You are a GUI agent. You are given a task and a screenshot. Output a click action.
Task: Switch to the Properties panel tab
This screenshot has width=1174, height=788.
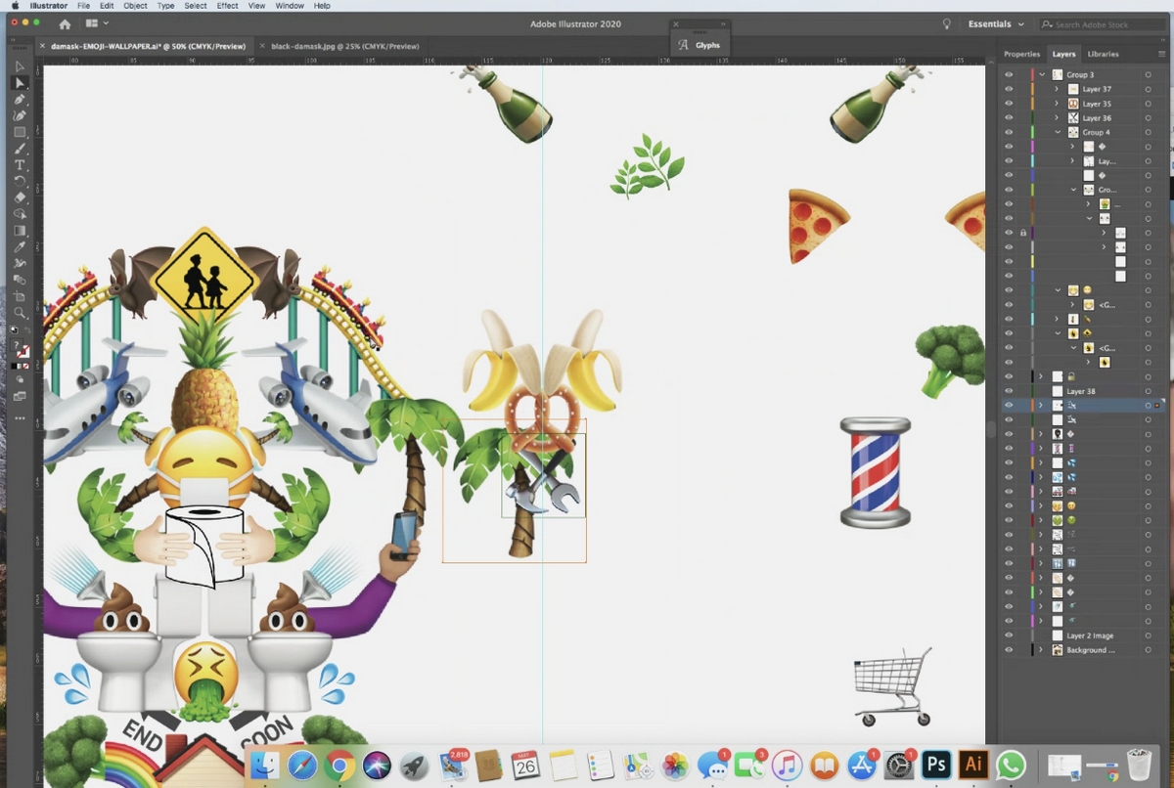(1021, 54)
